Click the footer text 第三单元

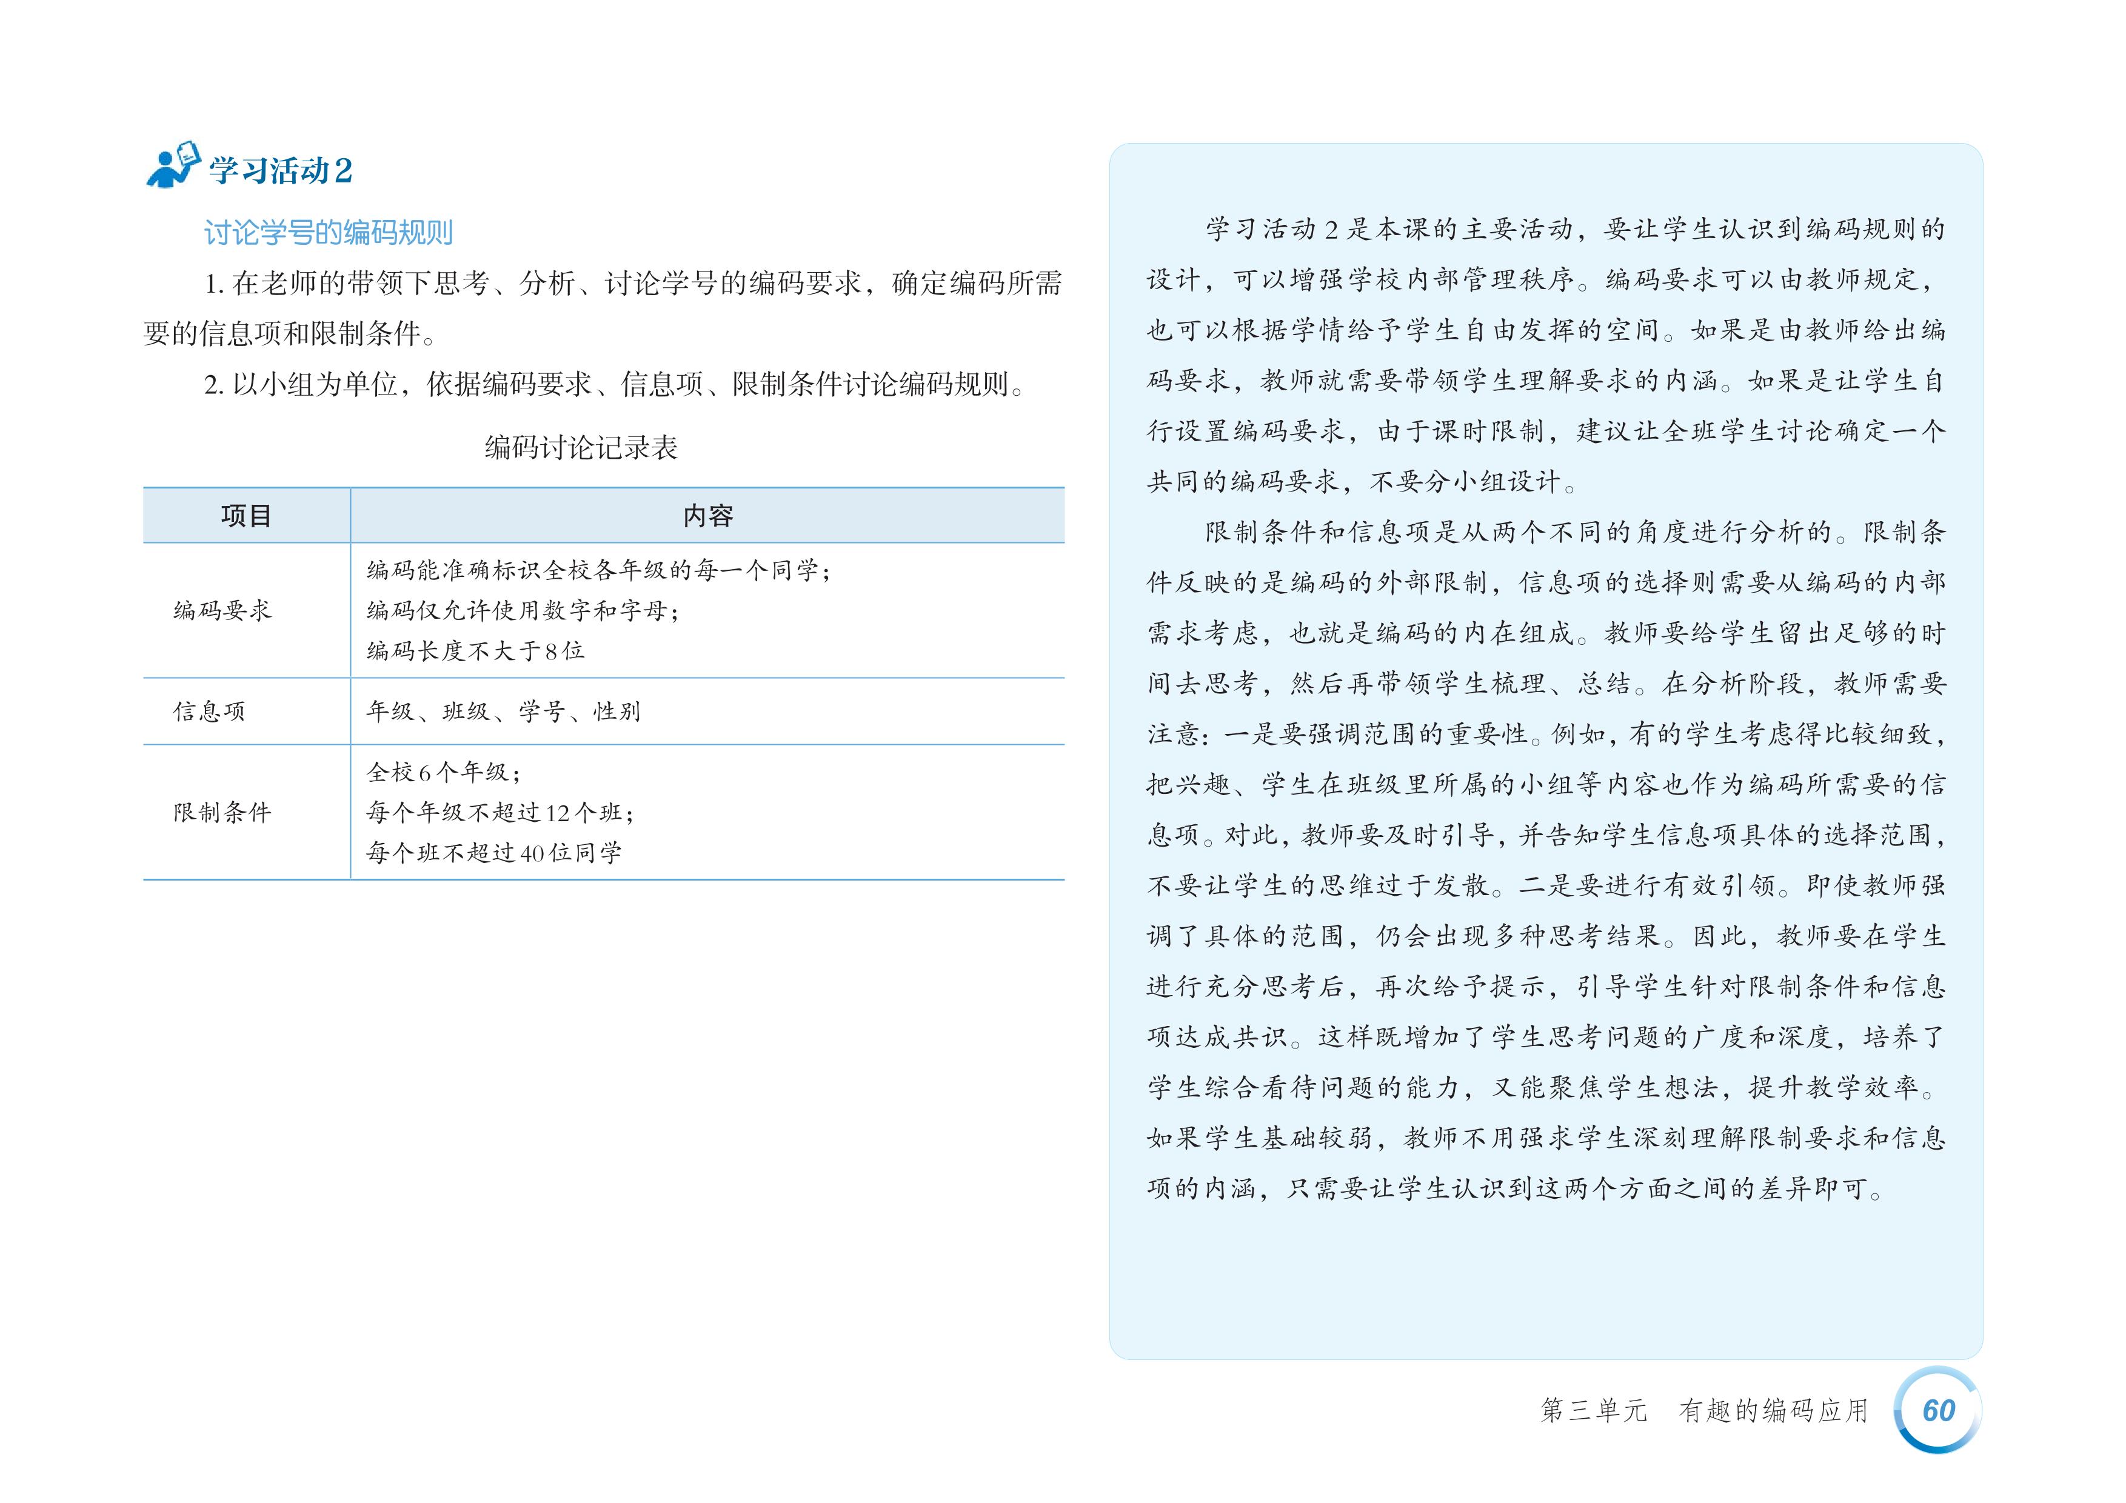1594,1410
